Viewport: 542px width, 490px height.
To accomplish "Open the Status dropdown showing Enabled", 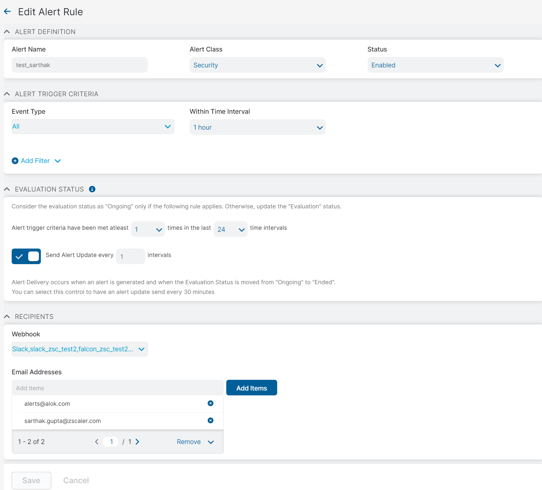I will [x=435, y=65].
